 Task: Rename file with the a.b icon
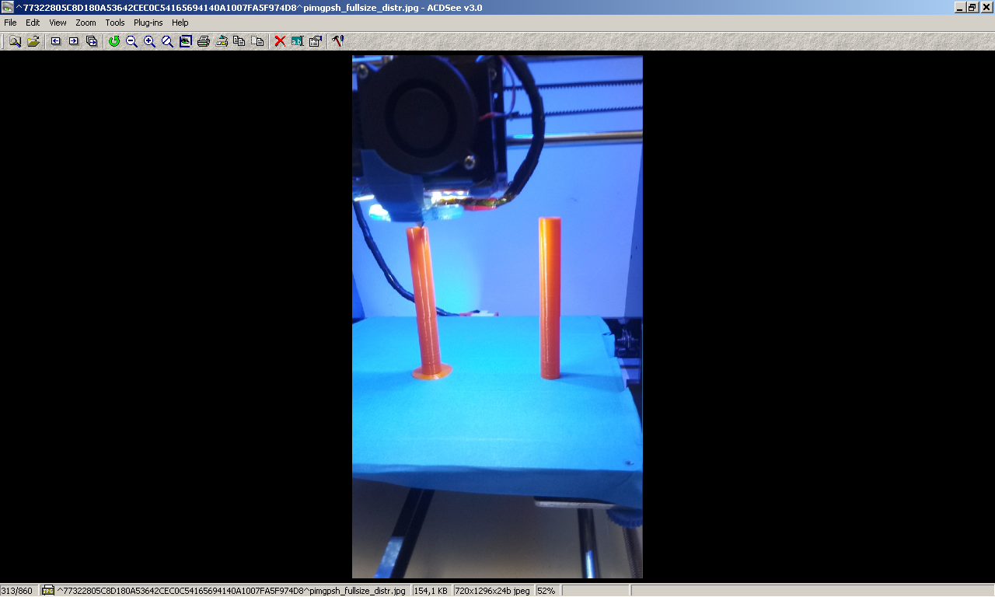coord(298,41)
